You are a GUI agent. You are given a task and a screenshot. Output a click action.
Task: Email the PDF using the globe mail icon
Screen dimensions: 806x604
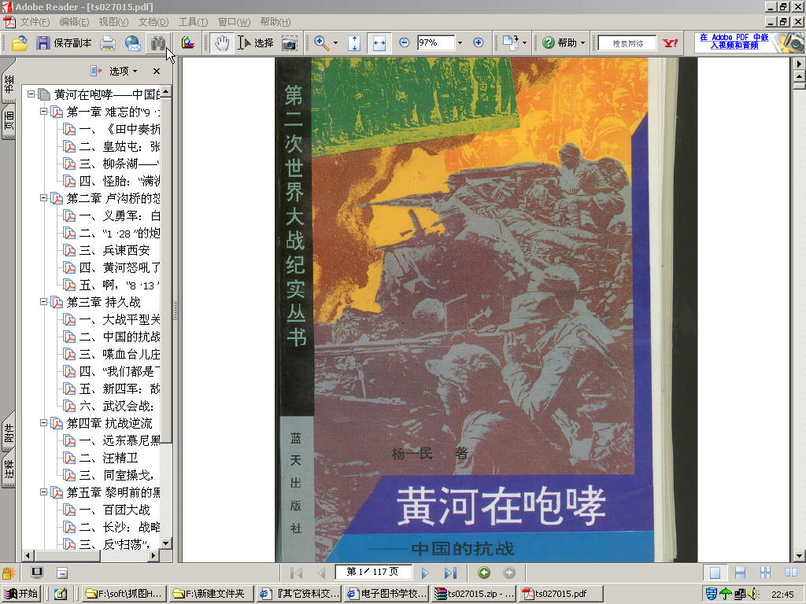pos(132,43)
